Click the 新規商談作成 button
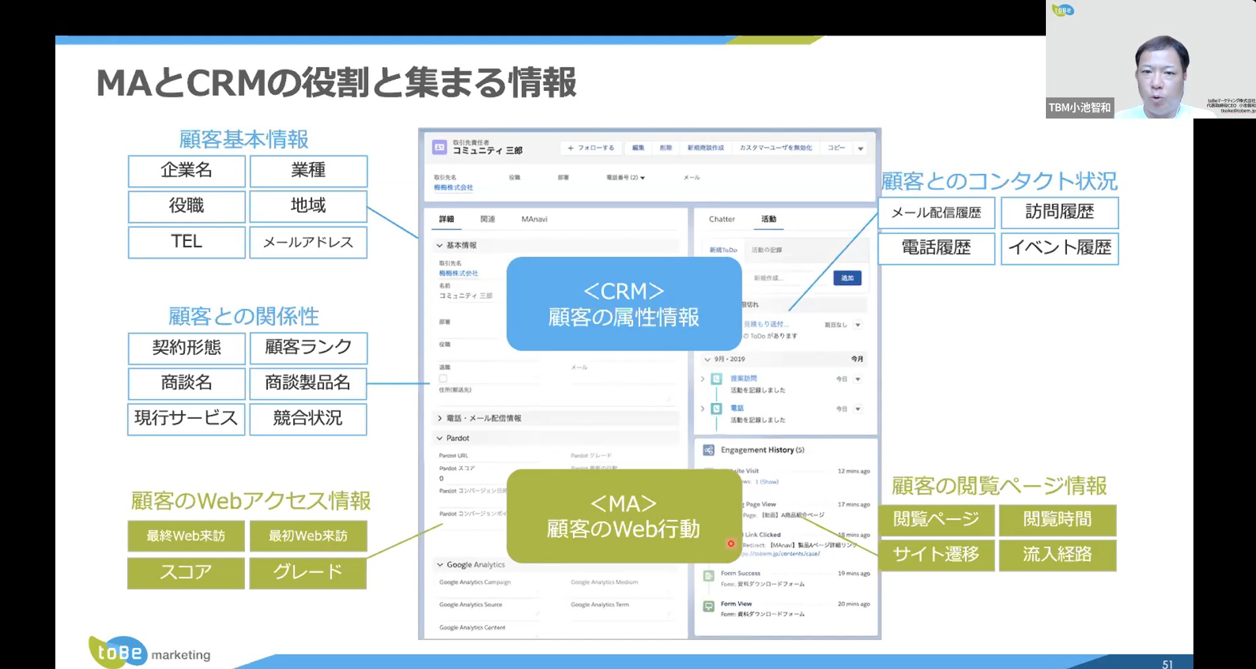The width and height of the screenshot is (1256, 669). [x=705, y=148]
